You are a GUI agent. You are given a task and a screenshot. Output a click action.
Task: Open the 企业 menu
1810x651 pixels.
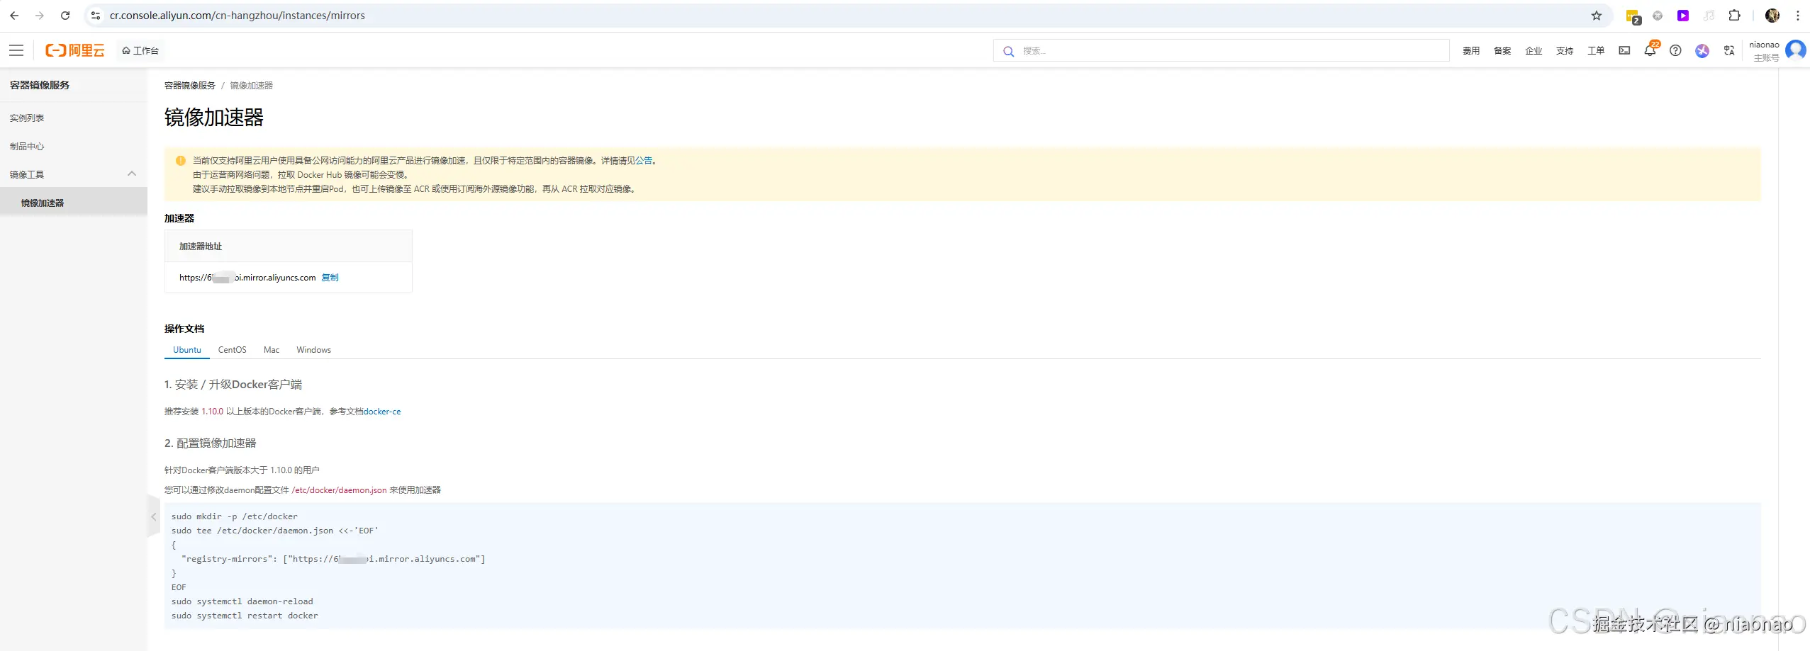click(x=1534, y=51)
